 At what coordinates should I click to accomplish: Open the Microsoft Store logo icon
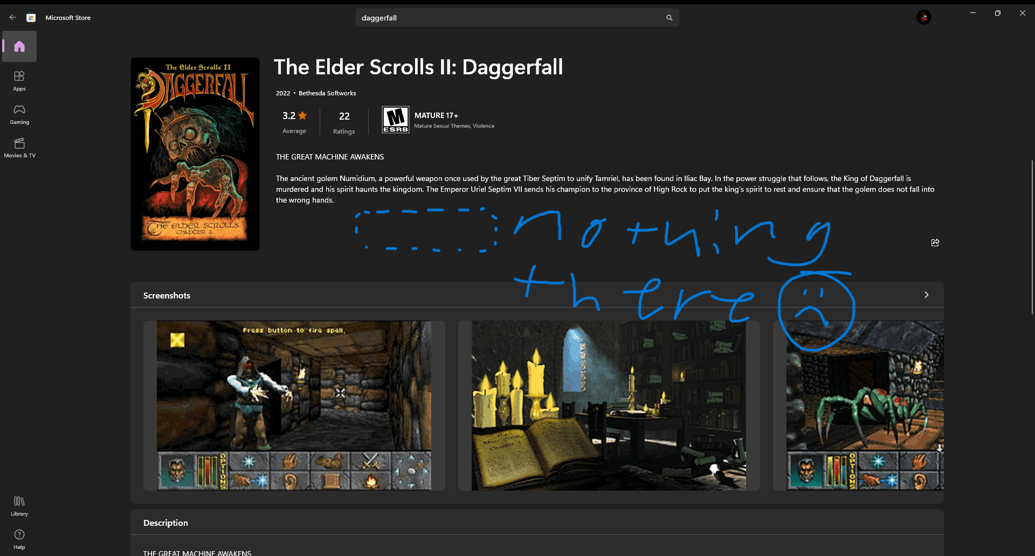pyautogui.click(x=31, y=18)
